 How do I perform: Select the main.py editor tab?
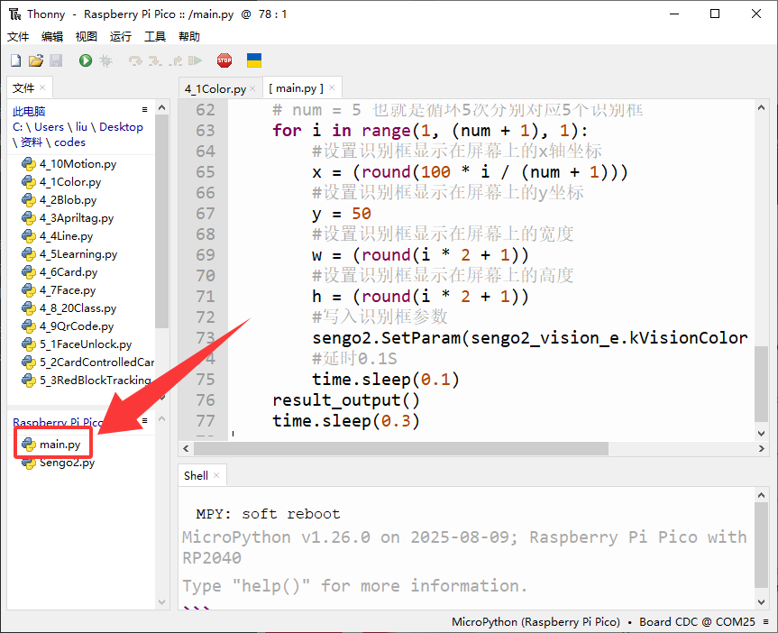click(297, 88)
